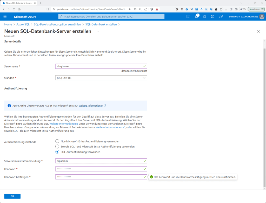The height and width of the screenshot is (203, 266).
Task: Click the Serveradministratoranmeldung field
Action: [x=101, y=161]
